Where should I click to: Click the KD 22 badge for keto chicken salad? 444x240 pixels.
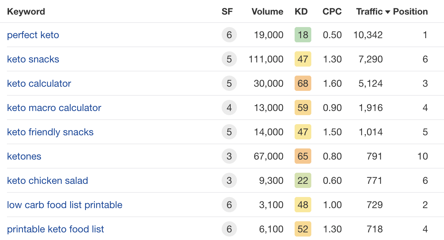click(x=303, y=181)
